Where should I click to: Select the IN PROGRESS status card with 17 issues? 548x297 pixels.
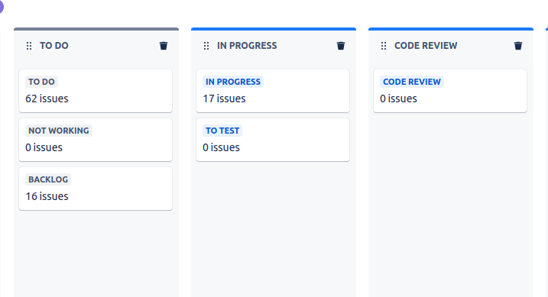pyautogui.click(x=273, y=91)
